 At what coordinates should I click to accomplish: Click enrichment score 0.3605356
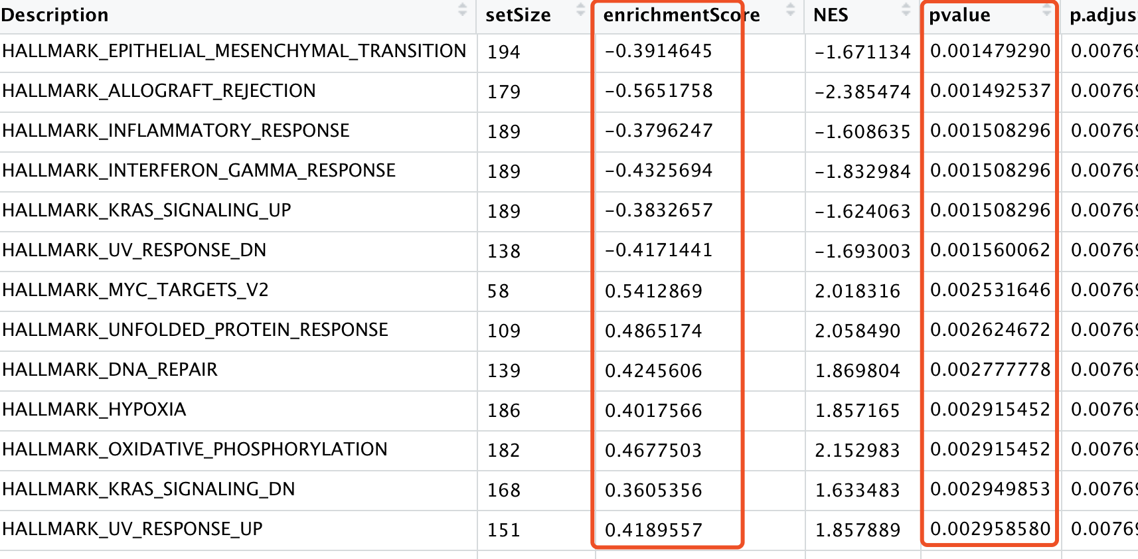[653, 490]
